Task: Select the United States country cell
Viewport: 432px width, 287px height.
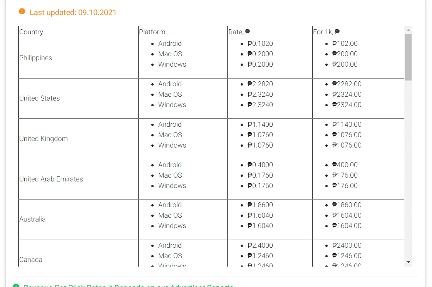Action: pos(78,98)
